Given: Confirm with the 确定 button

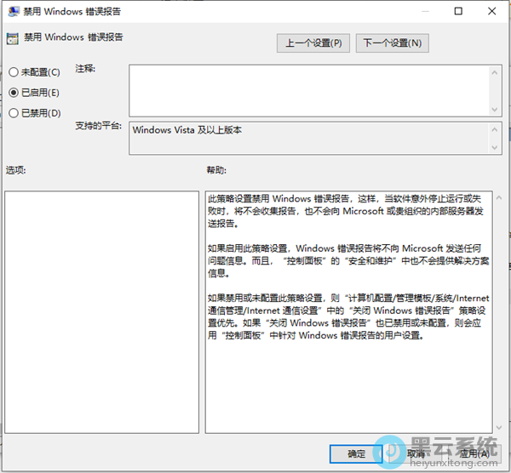Looking at the screenshot, I should click(357, 453).
